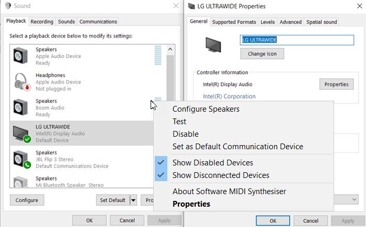Viewport: 366px width, 227px height.
Task: Select the Apple Audio Device speakers icon
Action: tap(21, 56)
